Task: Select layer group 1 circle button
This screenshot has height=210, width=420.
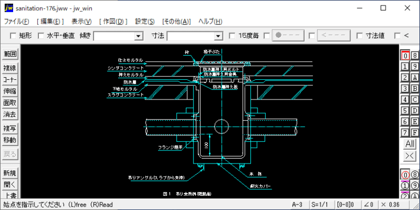Action: pyautogui.click(x=405, y=185)
